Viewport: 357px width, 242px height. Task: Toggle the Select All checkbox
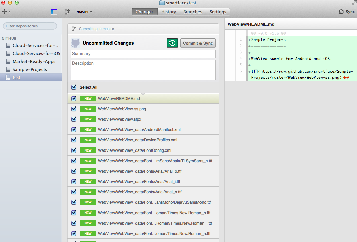pyautogui.click(x=74, y=87)
